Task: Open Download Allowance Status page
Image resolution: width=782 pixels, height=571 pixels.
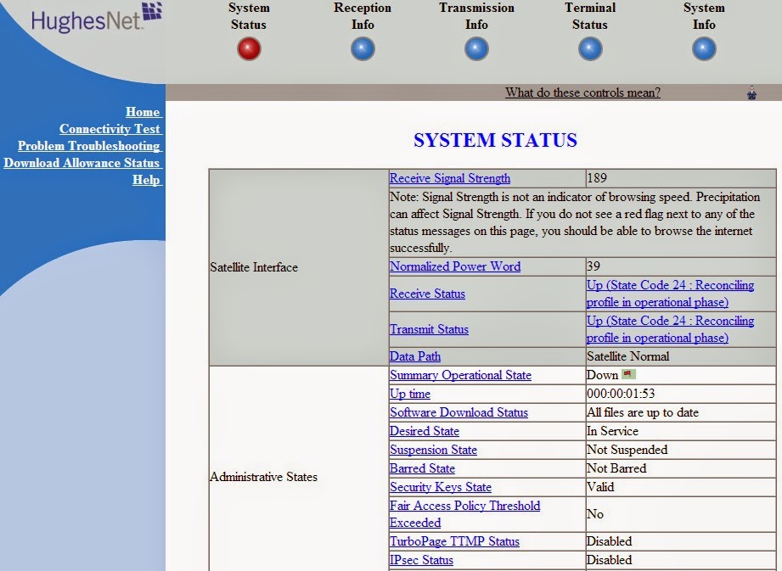Action: click(x=83, y=162)
